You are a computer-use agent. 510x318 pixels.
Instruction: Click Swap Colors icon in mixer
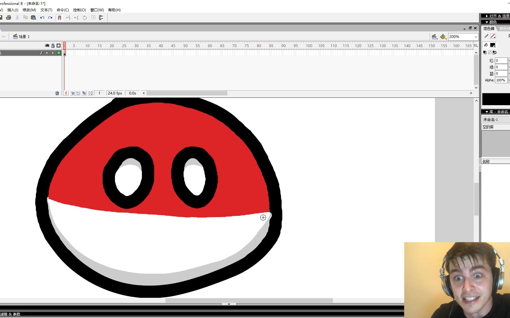tap(494, 53)
